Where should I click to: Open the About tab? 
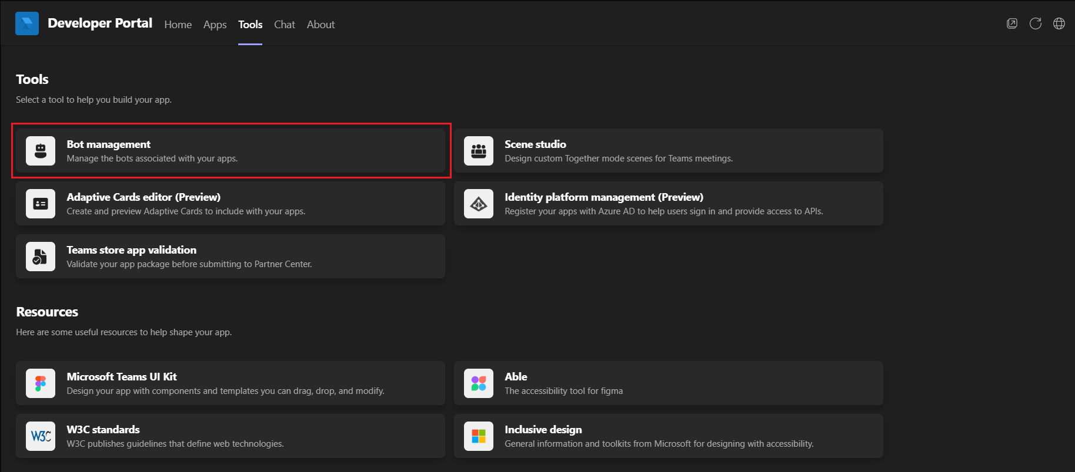click(x=321, y=25)
